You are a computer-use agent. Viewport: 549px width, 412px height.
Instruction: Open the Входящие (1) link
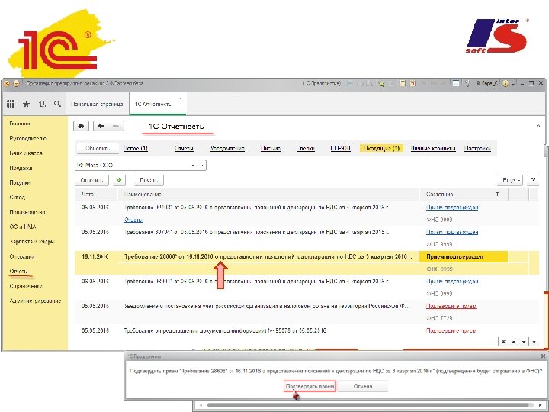tap(382, 149)
